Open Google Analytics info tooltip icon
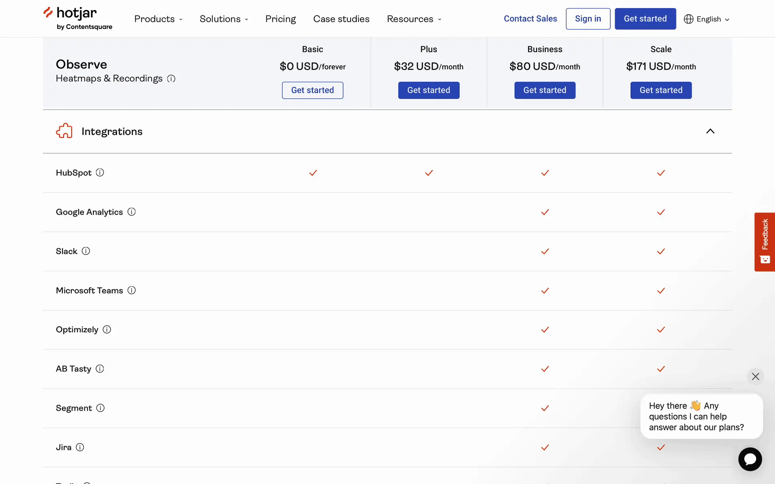 pos(132,212)
